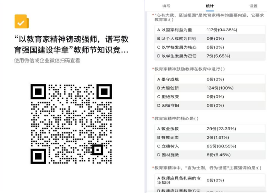Go to the 设置 tab

253,6
